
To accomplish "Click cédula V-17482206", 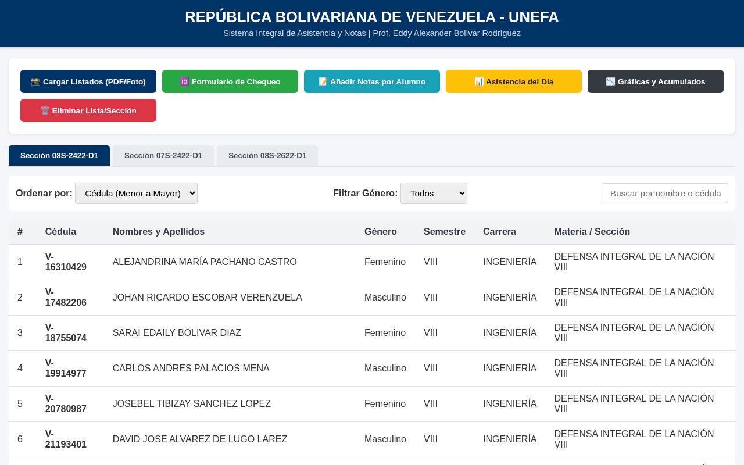I will (66, 298).
